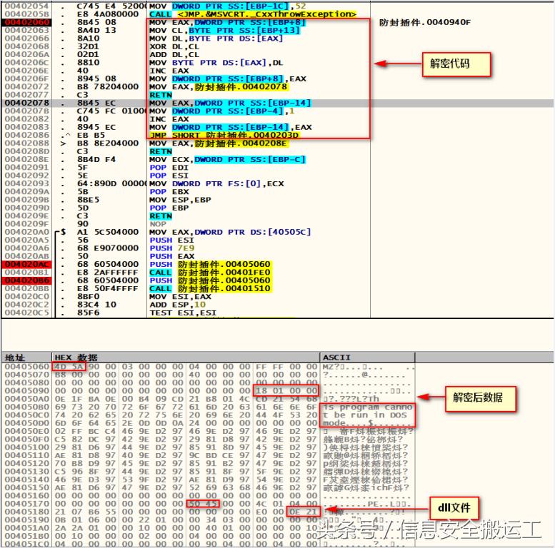
Task: Click the ADD ESP,10 instruction
Action: pyautogui.click(x=177, y=305)
